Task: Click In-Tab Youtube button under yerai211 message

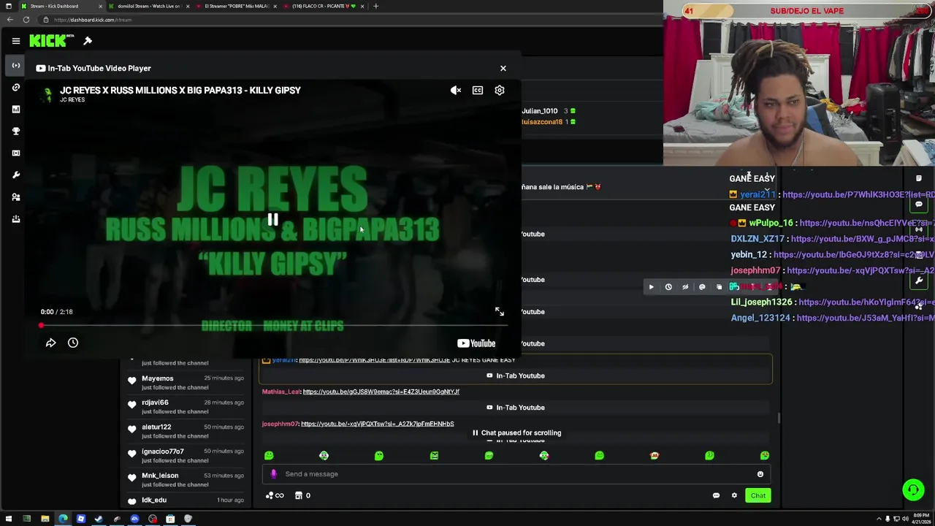Action: [516, 376]
